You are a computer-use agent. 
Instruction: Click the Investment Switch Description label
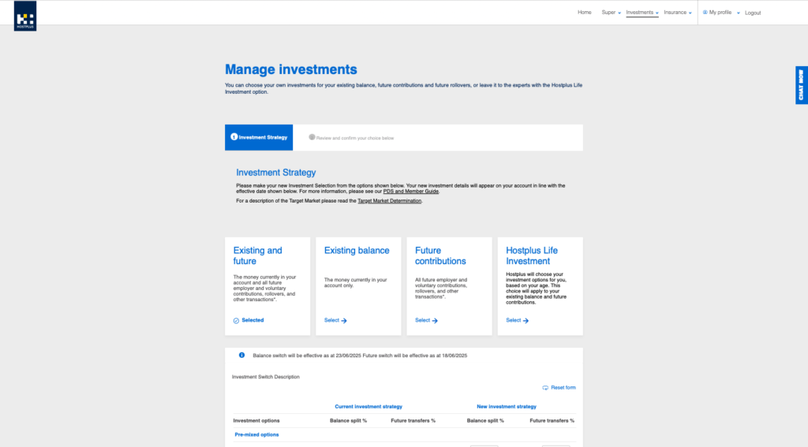(x=265, y=377)
